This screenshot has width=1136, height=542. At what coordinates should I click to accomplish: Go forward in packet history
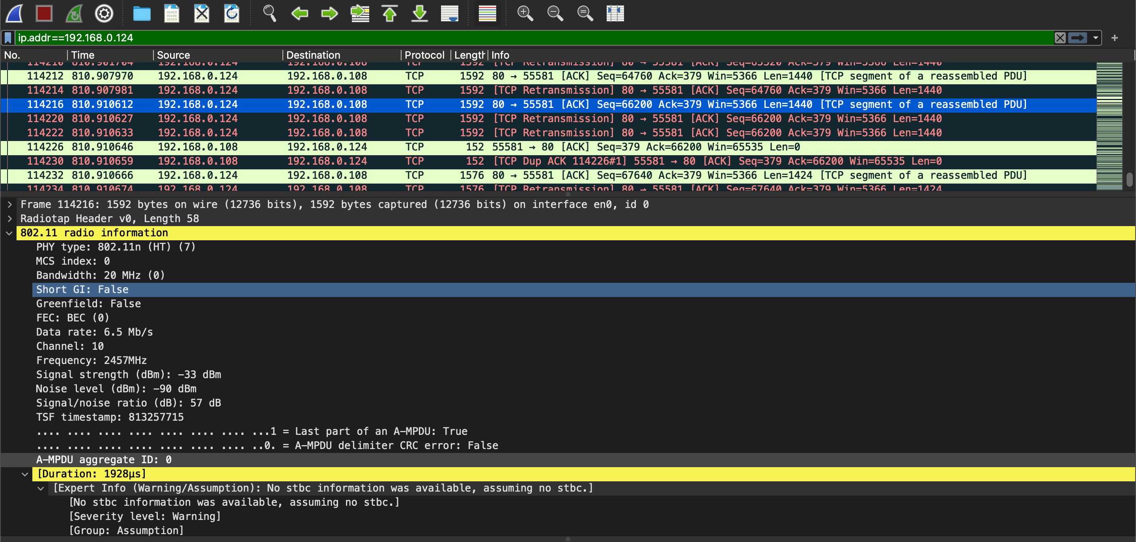329,13
